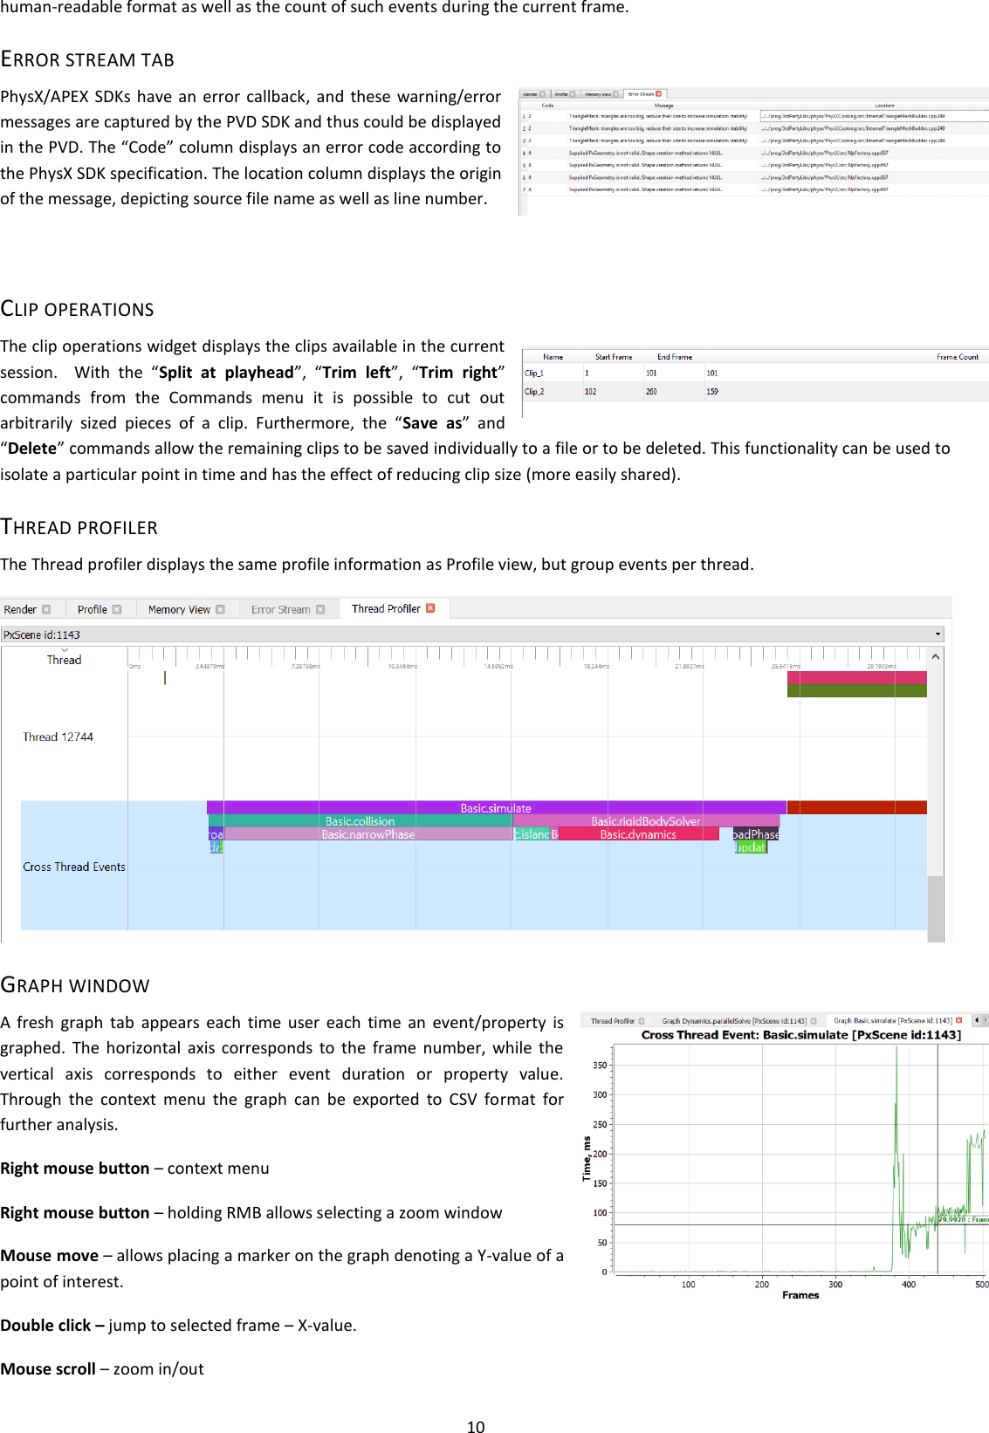989x1433 pixels.
Task: Close the greyed Error Stream tab
Action: (320, 609)
